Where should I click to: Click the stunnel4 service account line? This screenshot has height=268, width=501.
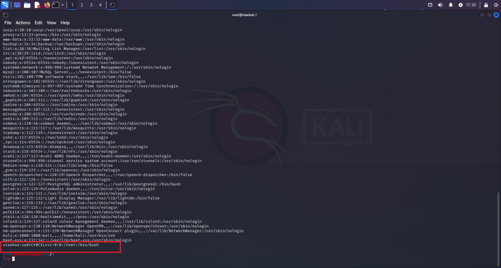(x=102, y=161)
